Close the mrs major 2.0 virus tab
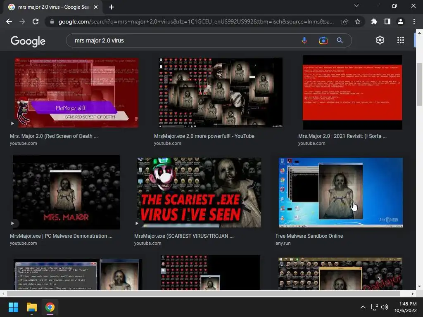423x317 pixels. click(96, 7)
